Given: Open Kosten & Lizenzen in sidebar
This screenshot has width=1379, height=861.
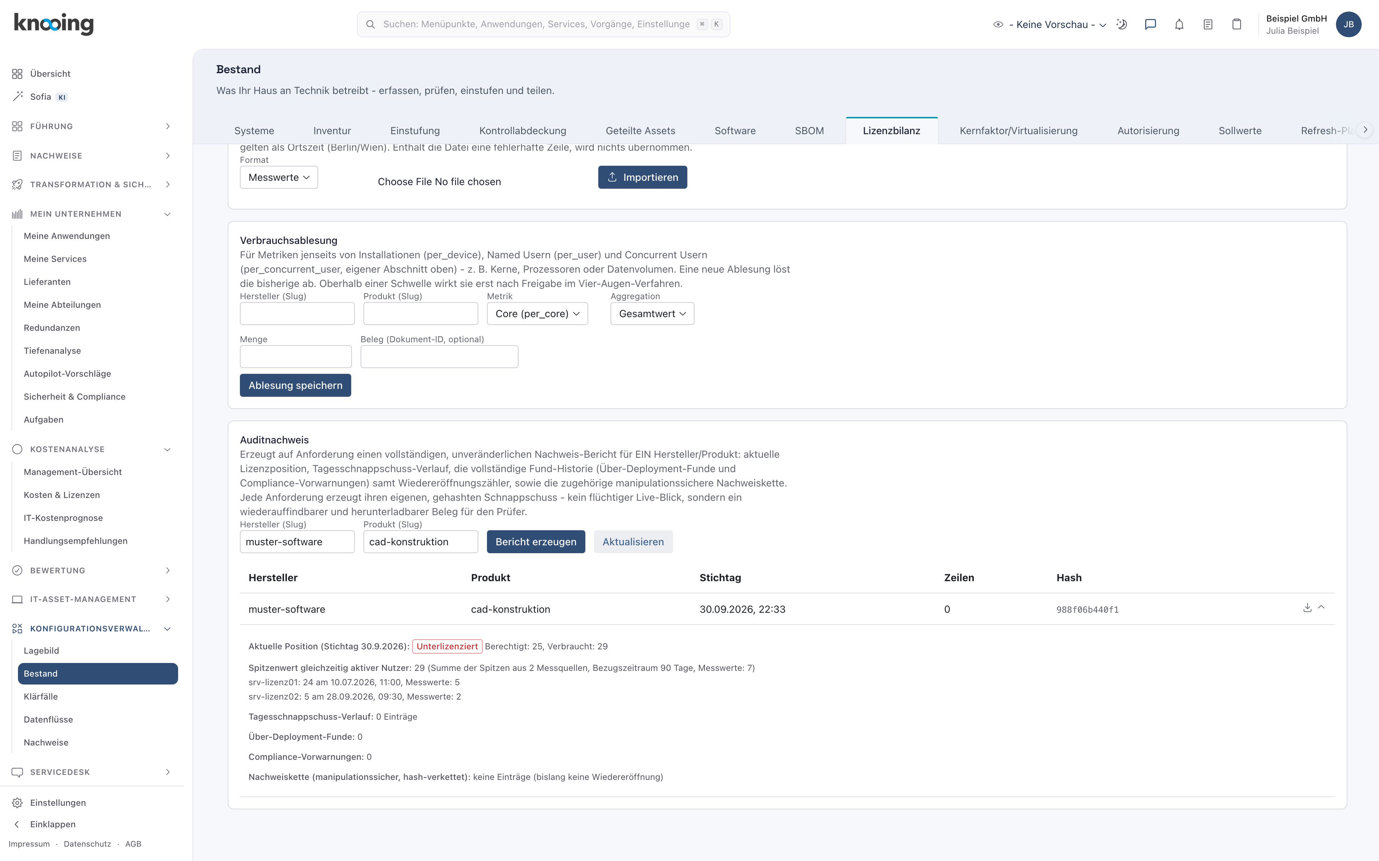Looking at the screenshot, I should click(61, 495).
